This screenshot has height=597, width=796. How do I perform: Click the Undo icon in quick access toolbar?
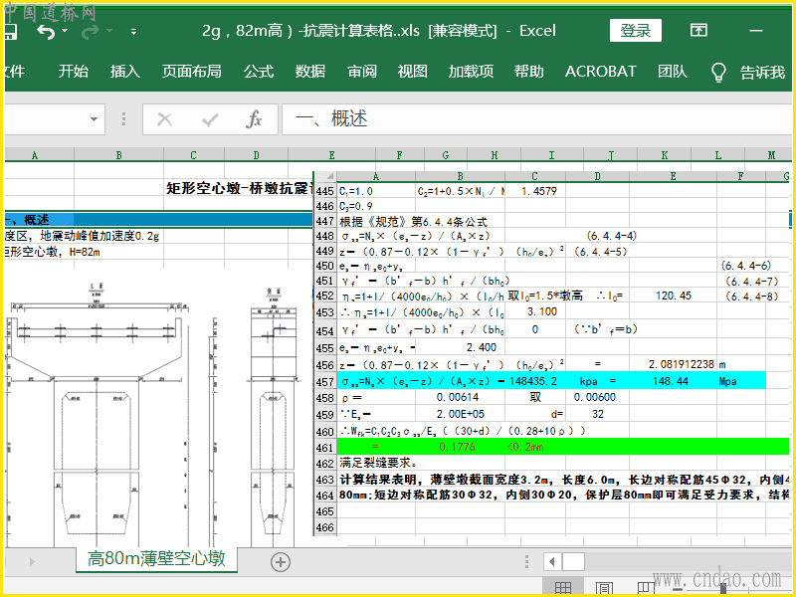[x=45, y=31]
